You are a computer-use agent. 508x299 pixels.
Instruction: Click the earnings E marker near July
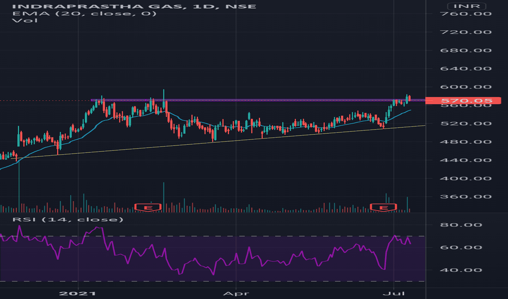pos(384,208)
